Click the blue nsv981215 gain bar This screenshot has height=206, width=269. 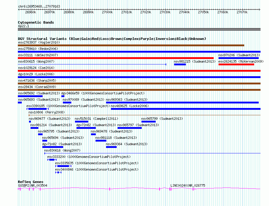tap(180, 64)
